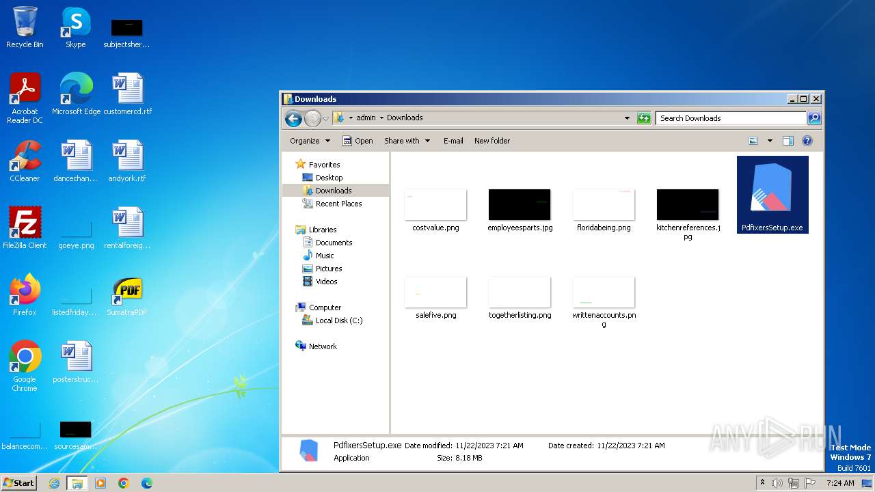Click New folder in the toolbar
Image resolution: width=875 pixels, height=492 pixels.
pyautogui.click(x=492, y=141)
